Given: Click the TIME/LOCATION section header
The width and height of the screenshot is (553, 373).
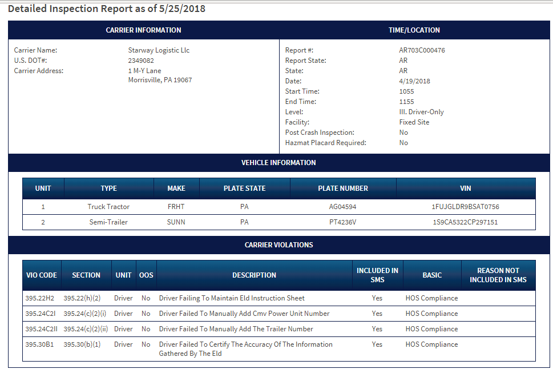Looking at the screenshot, I should (414, 30).
